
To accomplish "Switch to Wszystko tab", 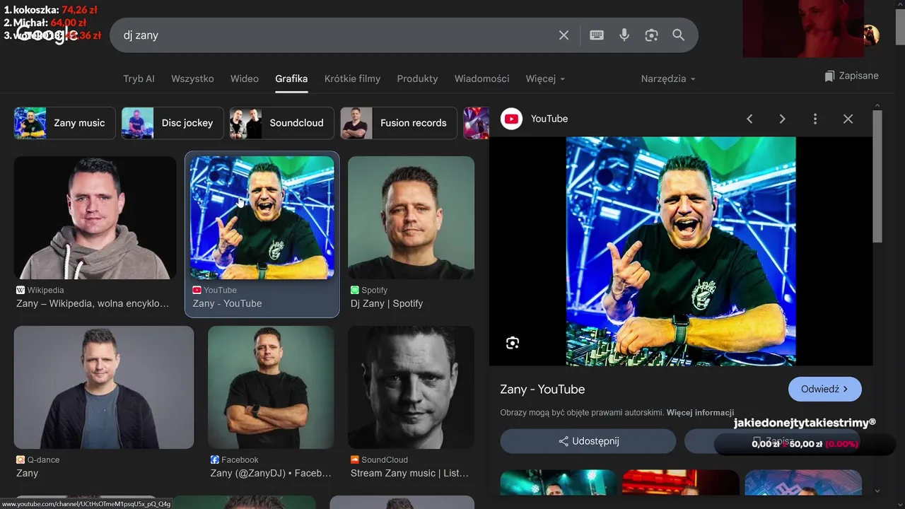I will click(x=192, y=78).
